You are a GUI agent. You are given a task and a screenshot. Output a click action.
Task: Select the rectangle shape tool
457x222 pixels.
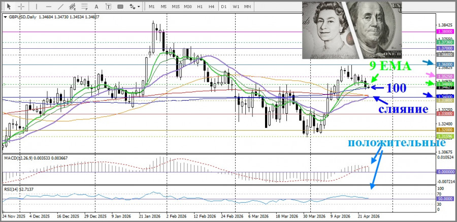click(120, 6)
